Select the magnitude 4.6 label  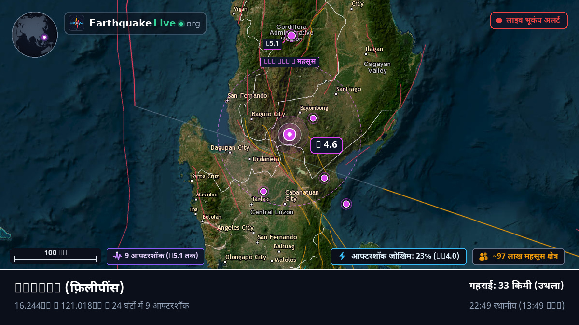(326, 144)
